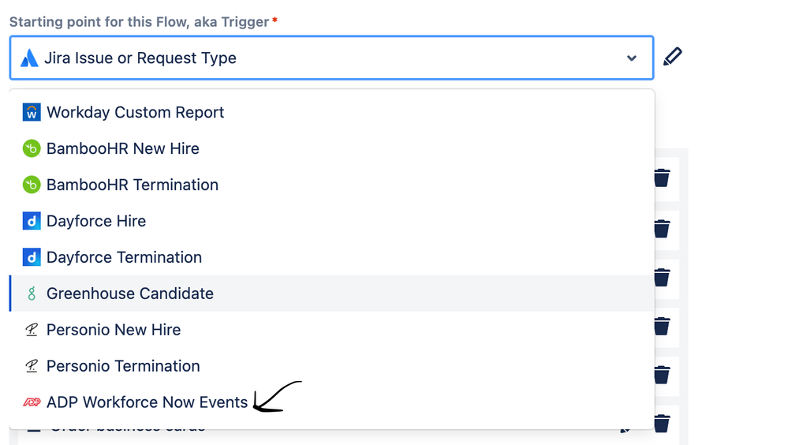The height and width of the screenshot is (445, 788).
Task: Select highlighted Greenhouse Candidate option
Action: [331, 294]
